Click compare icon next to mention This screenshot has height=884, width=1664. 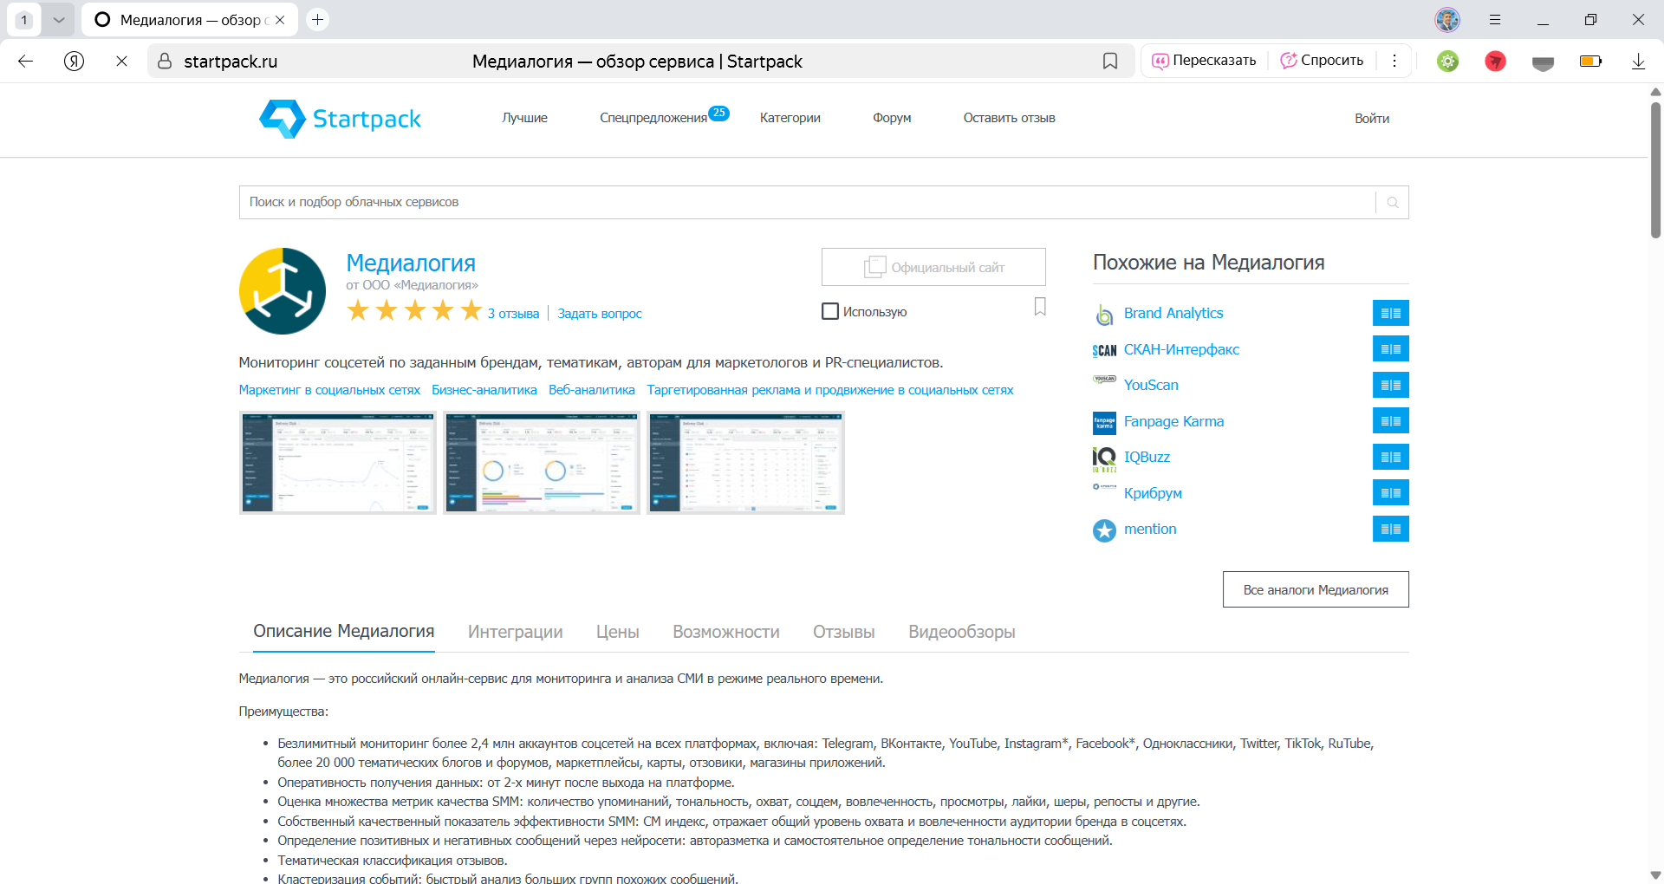coord(1390,530)
